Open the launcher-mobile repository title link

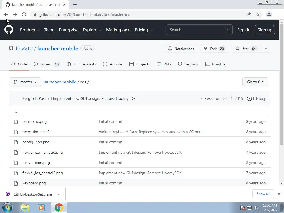(x=58, y=49)
